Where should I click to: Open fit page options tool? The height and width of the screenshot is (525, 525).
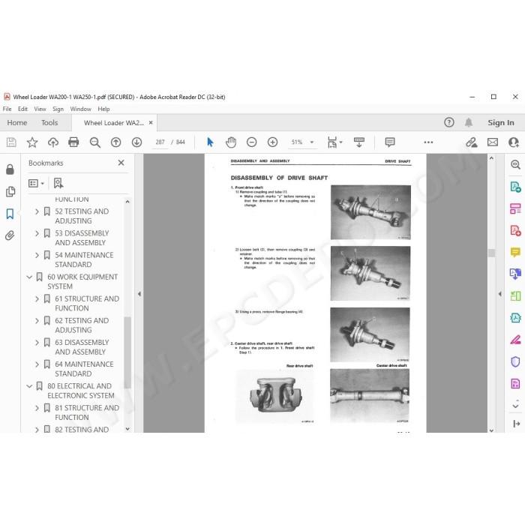pos(334,142)
